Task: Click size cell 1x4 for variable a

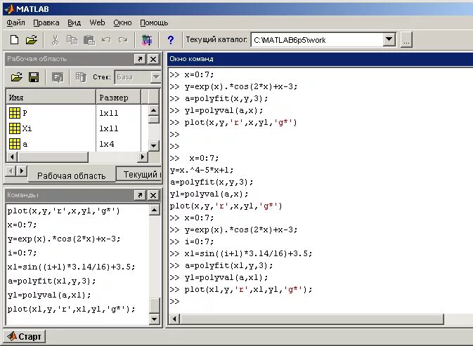Action: pyautogui.click(x=107, y=144)
